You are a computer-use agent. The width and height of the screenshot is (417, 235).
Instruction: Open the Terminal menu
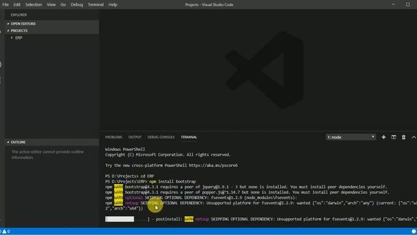click(x=96, y=5)
